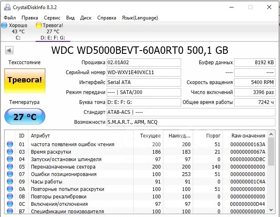Viewport: 280px width, 217px height.
Task: Click status orb for attribute 0C row
Action: click(10, 204)
